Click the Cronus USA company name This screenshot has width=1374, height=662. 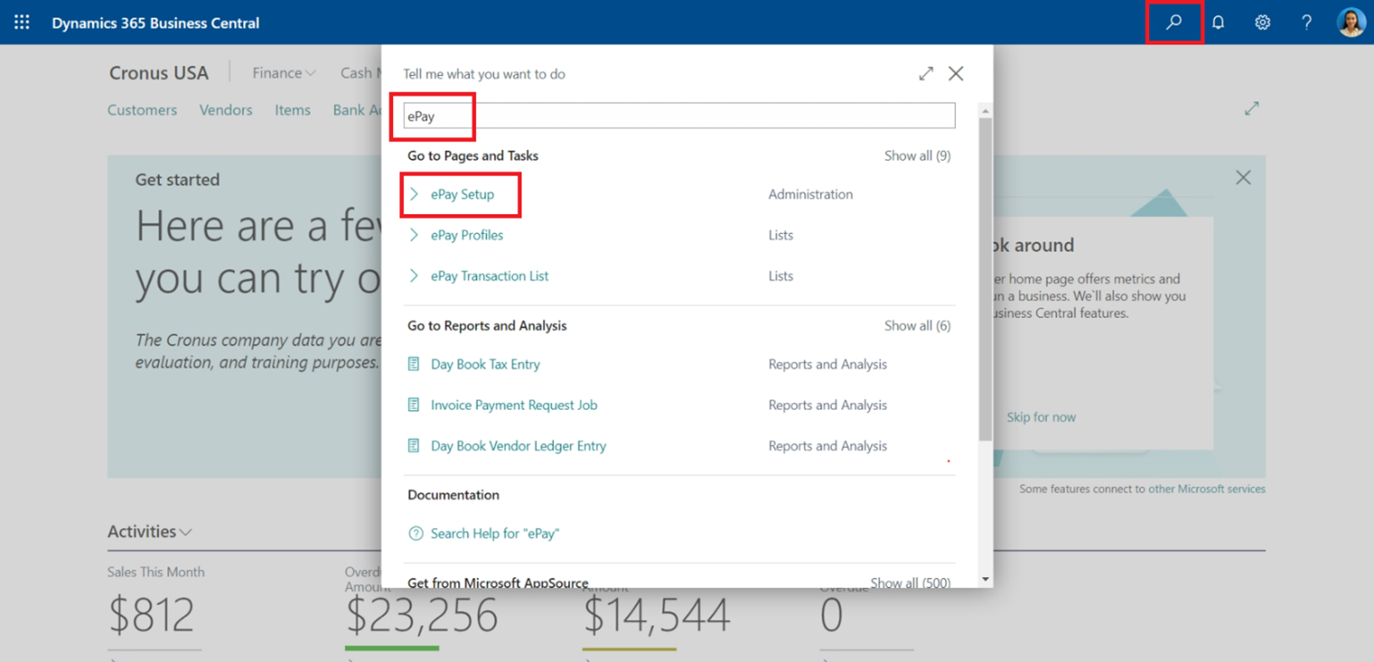(159, 73)
